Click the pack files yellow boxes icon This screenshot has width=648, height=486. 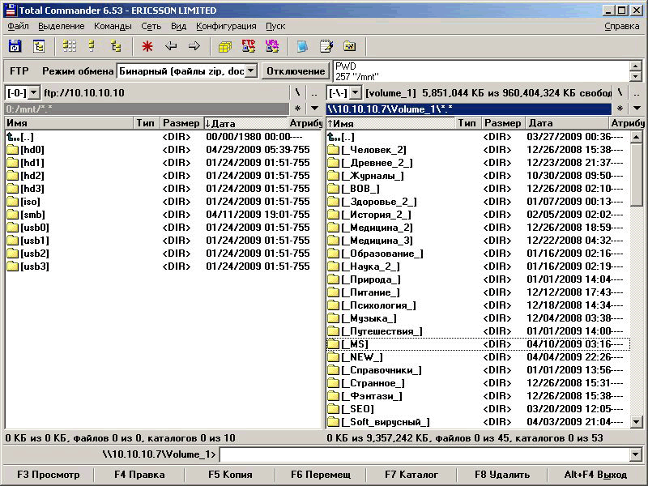tap(225, 46)
